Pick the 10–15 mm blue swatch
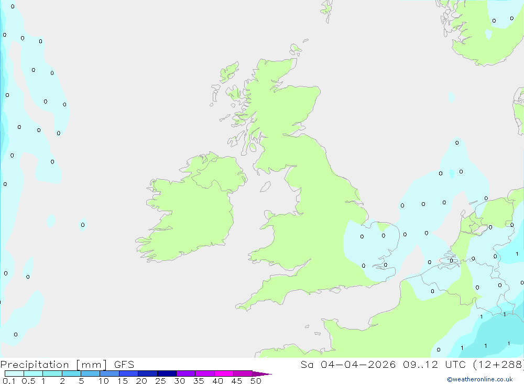This screenshot has width=524, height=384. click(110, 374)
